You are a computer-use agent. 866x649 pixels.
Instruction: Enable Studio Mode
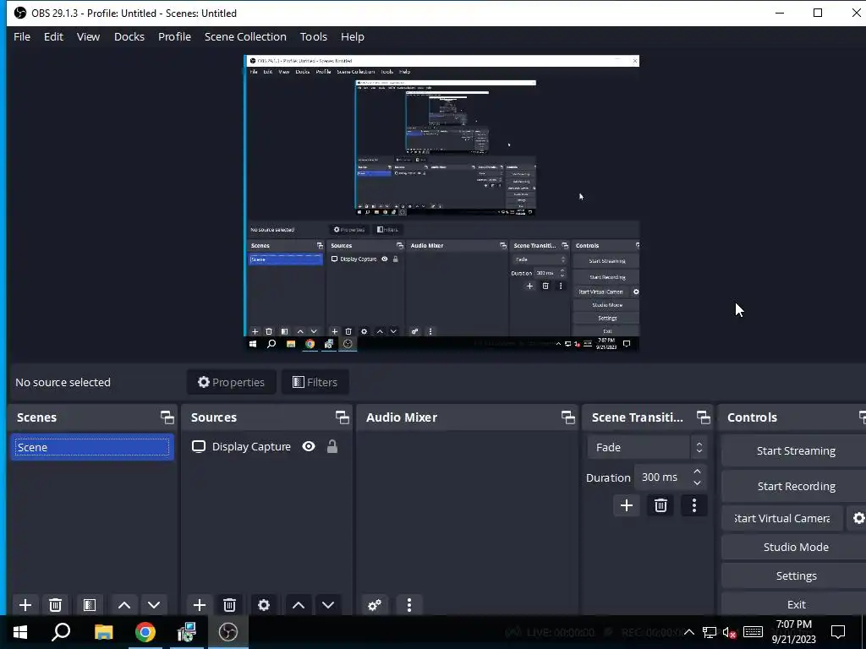coord(795,547)
